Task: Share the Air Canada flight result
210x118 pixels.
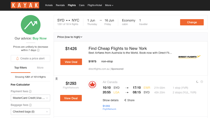Action: [x=129, y=100]
